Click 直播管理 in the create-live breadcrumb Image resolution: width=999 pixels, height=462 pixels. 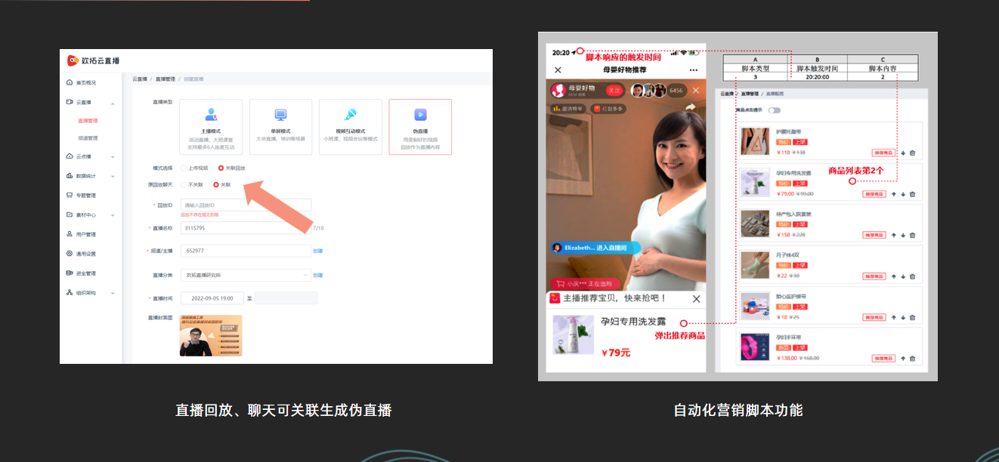click(165, 79)
